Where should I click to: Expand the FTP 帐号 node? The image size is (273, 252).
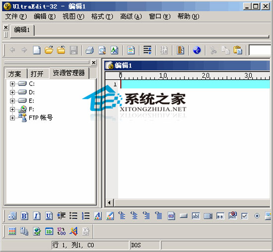click(12, 118)
